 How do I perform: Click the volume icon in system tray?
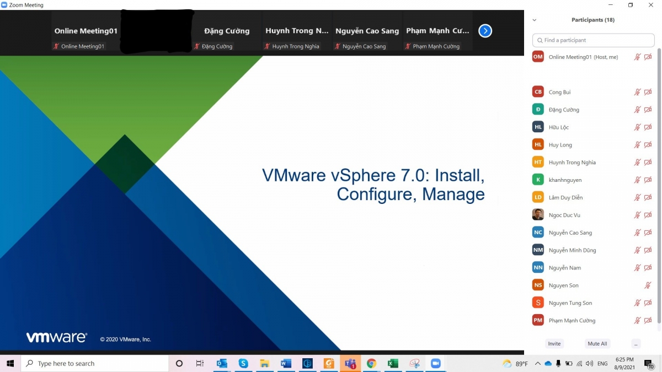pos(589,363)
